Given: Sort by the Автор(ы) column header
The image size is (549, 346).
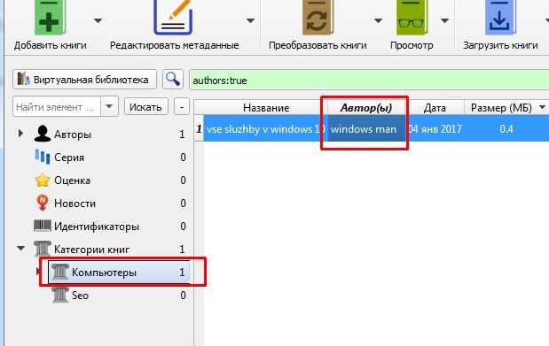Looking at the screenshot, I should pos(366,108).
